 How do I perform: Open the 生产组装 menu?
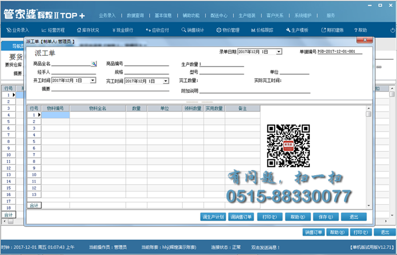tap(247, 15)
